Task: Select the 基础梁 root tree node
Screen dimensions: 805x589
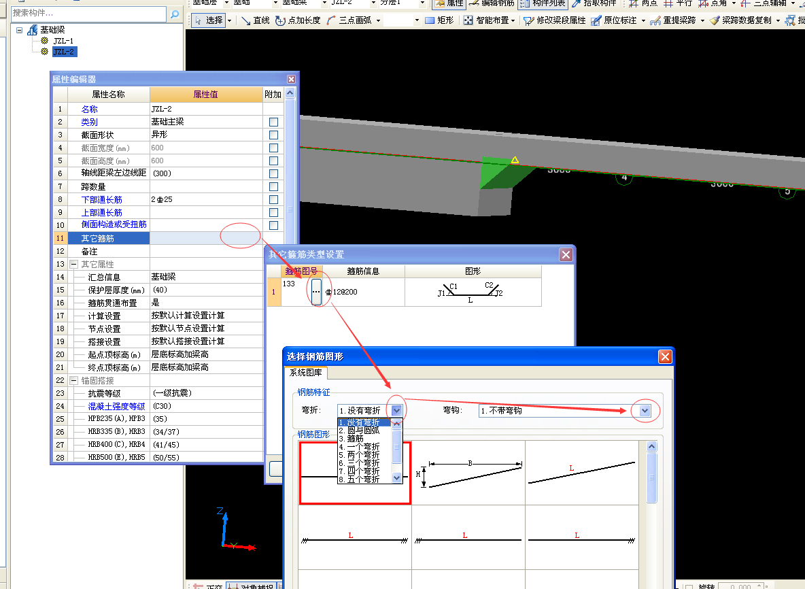Action: 52,30
